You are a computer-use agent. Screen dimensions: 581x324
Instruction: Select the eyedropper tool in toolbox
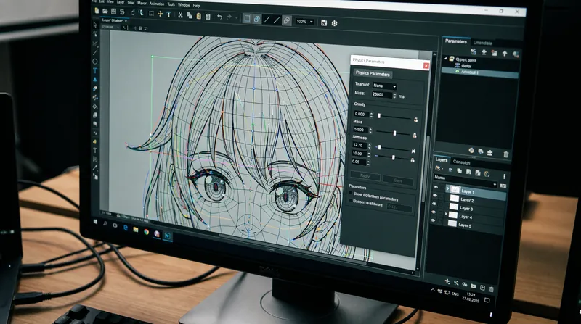95,168
